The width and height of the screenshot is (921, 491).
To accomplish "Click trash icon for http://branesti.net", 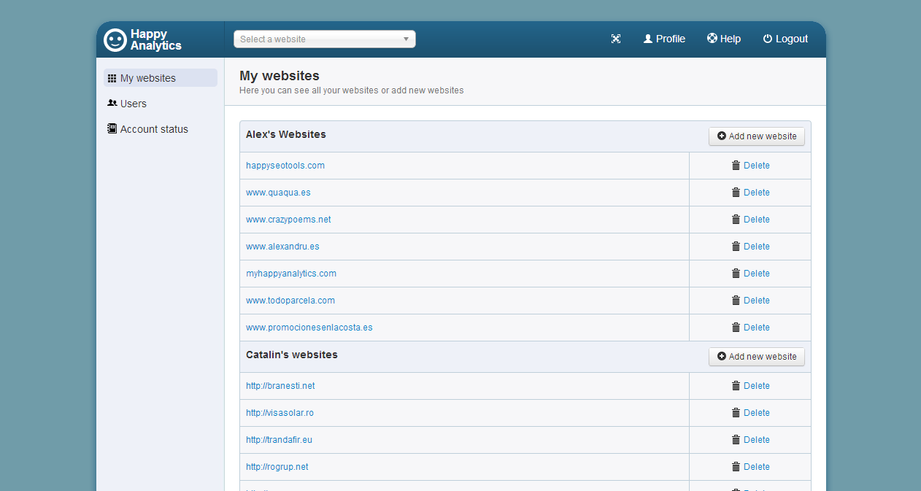I will click(x=736, y=386).
